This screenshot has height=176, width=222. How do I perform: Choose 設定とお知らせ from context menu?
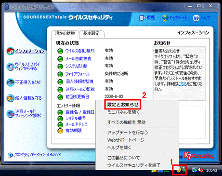coord(123,105)
